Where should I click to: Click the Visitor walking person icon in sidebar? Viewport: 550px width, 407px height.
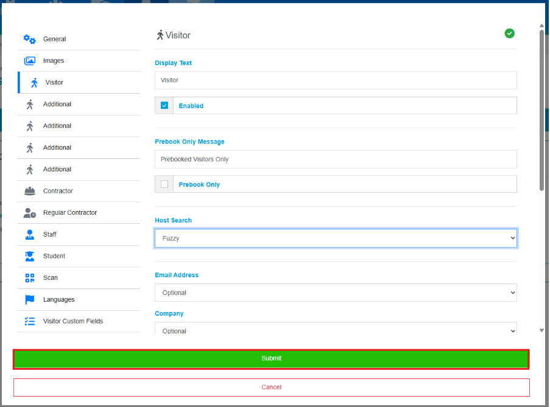(34, 83)
